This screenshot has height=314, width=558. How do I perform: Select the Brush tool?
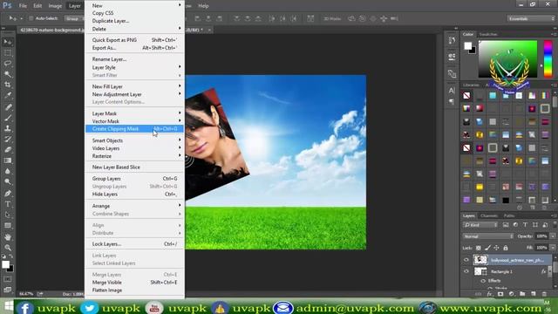[8, 118]
